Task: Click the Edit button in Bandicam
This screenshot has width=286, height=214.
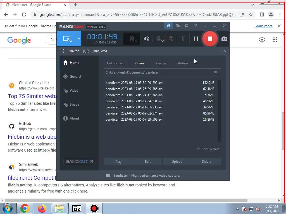Action: 148,162
